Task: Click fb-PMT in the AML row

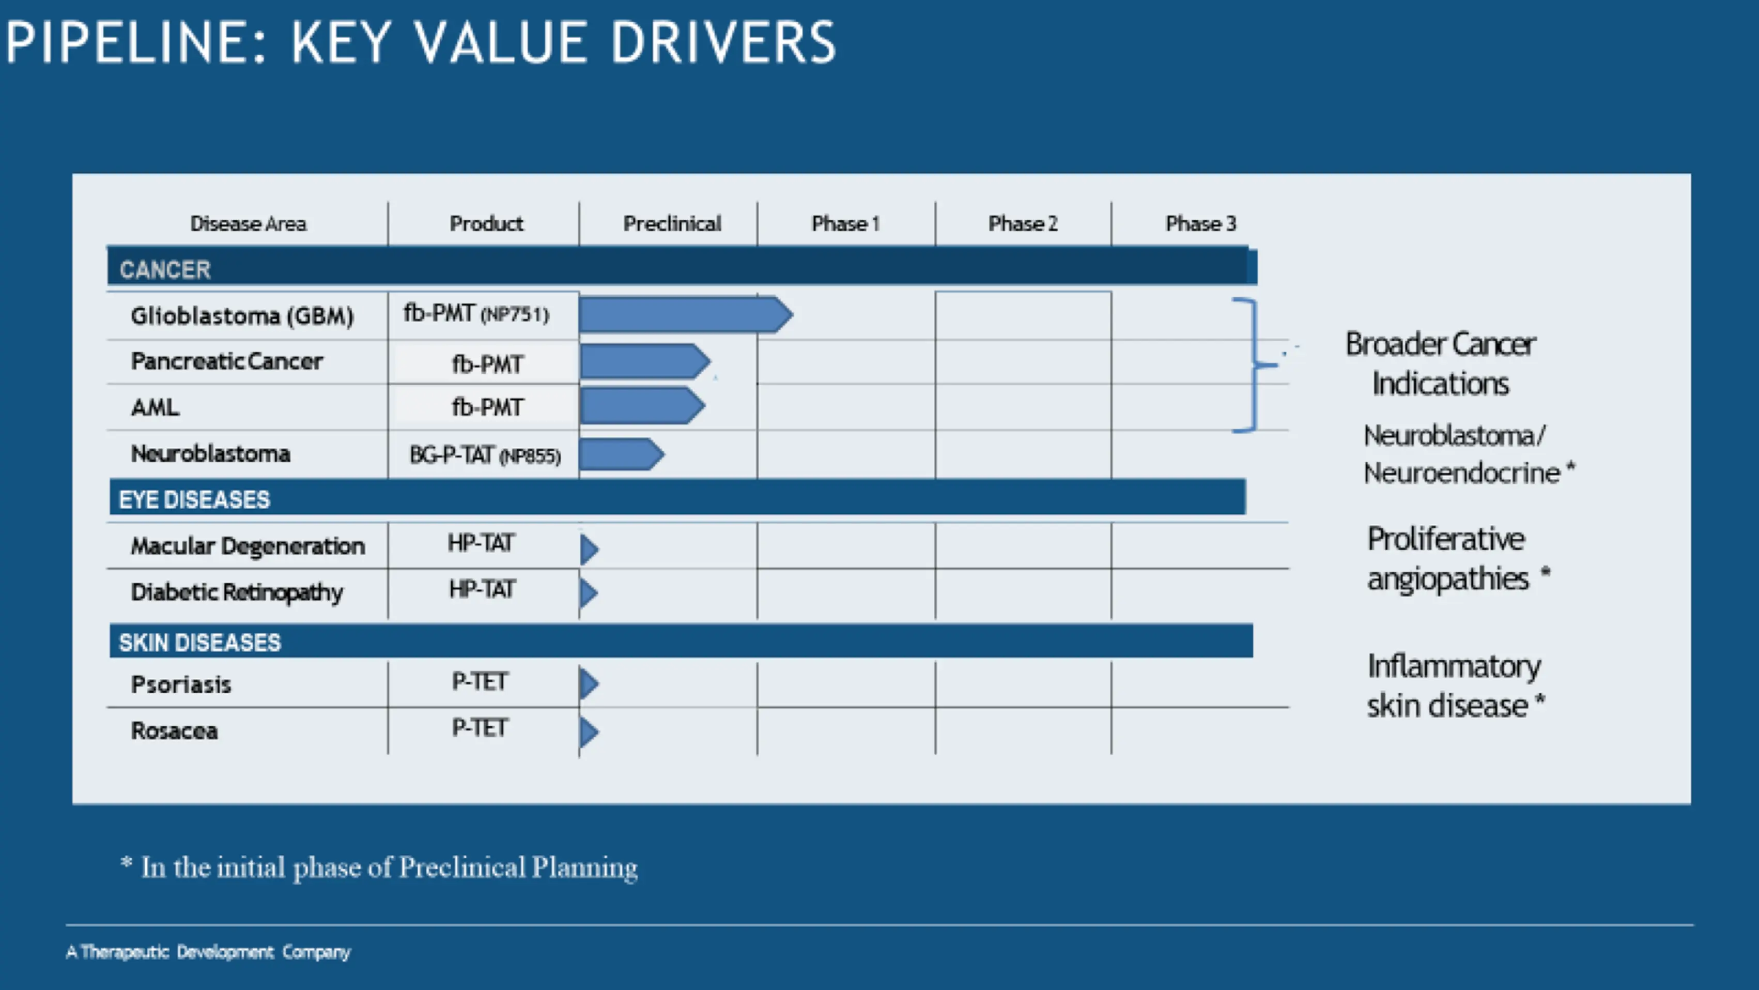Action: pyautogui.click(x=488, y=407)
